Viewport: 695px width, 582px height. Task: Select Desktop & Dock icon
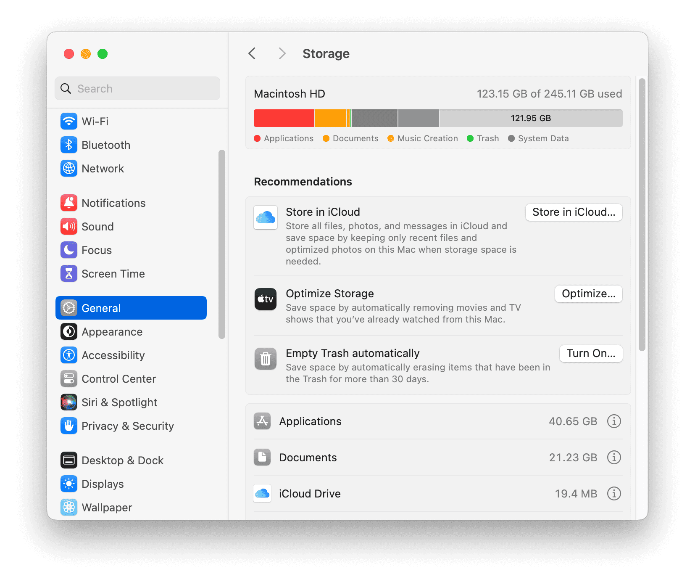[x=69, y=460]
